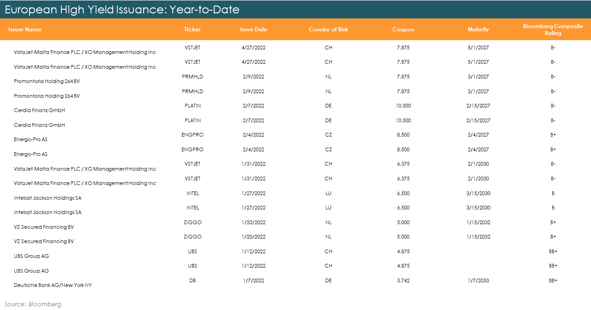Select the "DB" ticker cell
591x310 pixels.
193,280
